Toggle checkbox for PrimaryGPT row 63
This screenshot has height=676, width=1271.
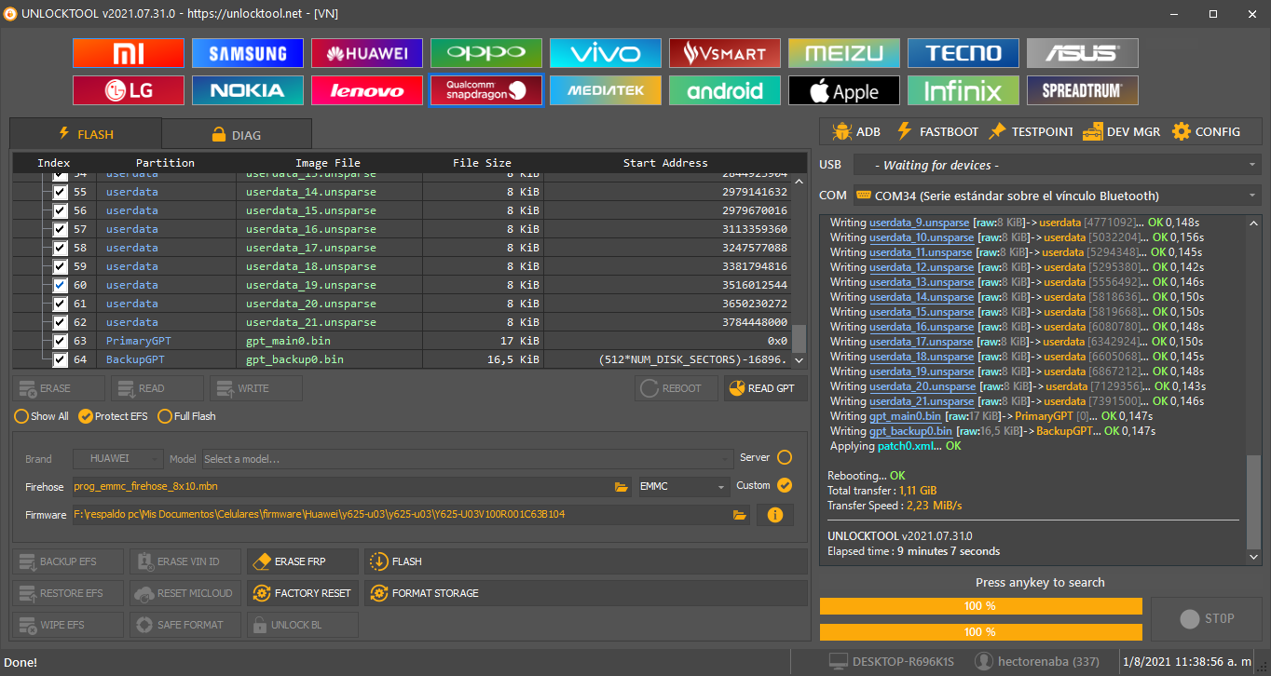coord(61,341)
